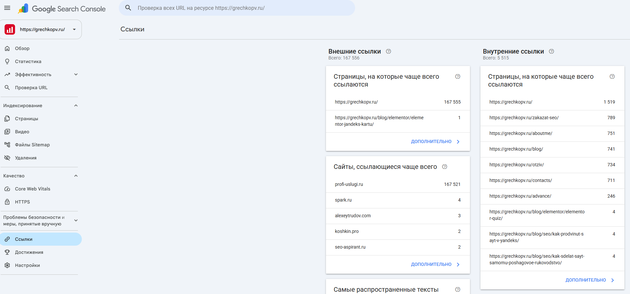The height and width of the screenshot is (294, 630).
Task: Click ДОПОЛНИТЕЛЬНО under top linking sites
Action: tap(435, 264)
